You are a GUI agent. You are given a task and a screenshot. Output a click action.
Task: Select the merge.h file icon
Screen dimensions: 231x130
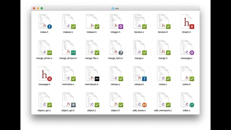[x=163, y=47]
